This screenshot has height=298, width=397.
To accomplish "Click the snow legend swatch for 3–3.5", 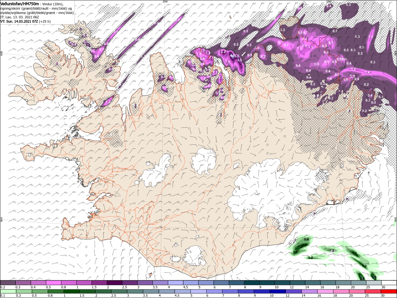I will (x=145, y=282).
